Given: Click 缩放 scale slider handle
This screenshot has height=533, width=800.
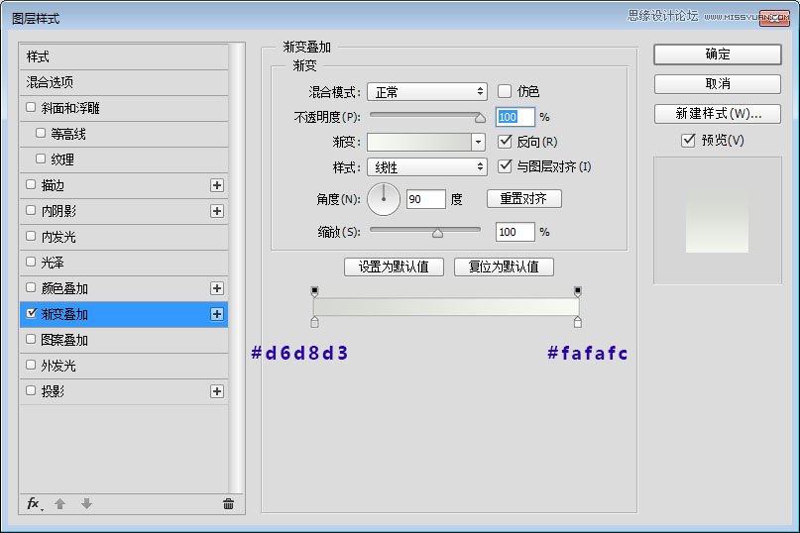Looking at the screenshot, I should [437, 233].
